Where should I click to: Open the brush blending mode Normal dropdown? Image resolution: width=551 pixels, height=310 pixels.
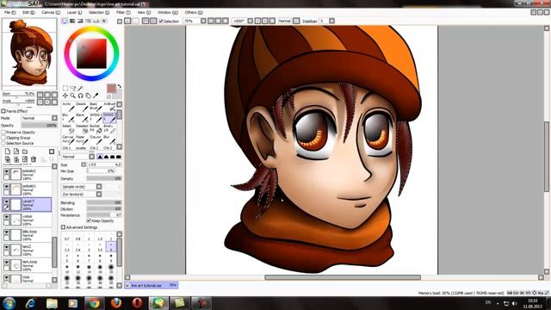click(x=92, y=157)
